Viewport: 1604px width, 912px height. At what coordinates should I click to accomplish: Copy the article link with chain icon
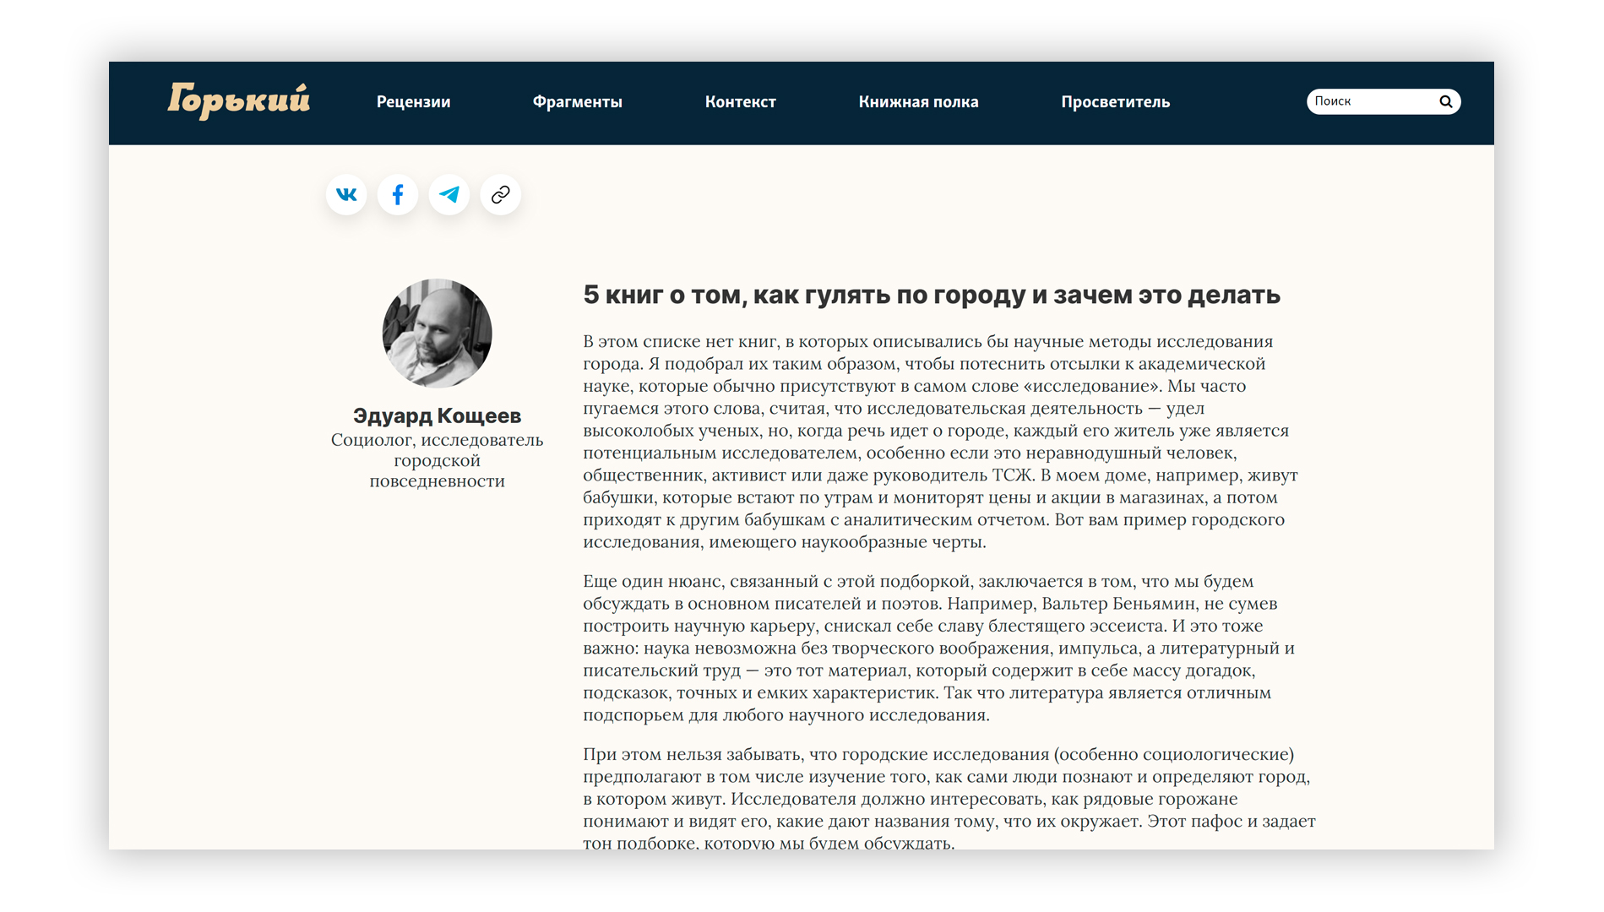[501, 195]
